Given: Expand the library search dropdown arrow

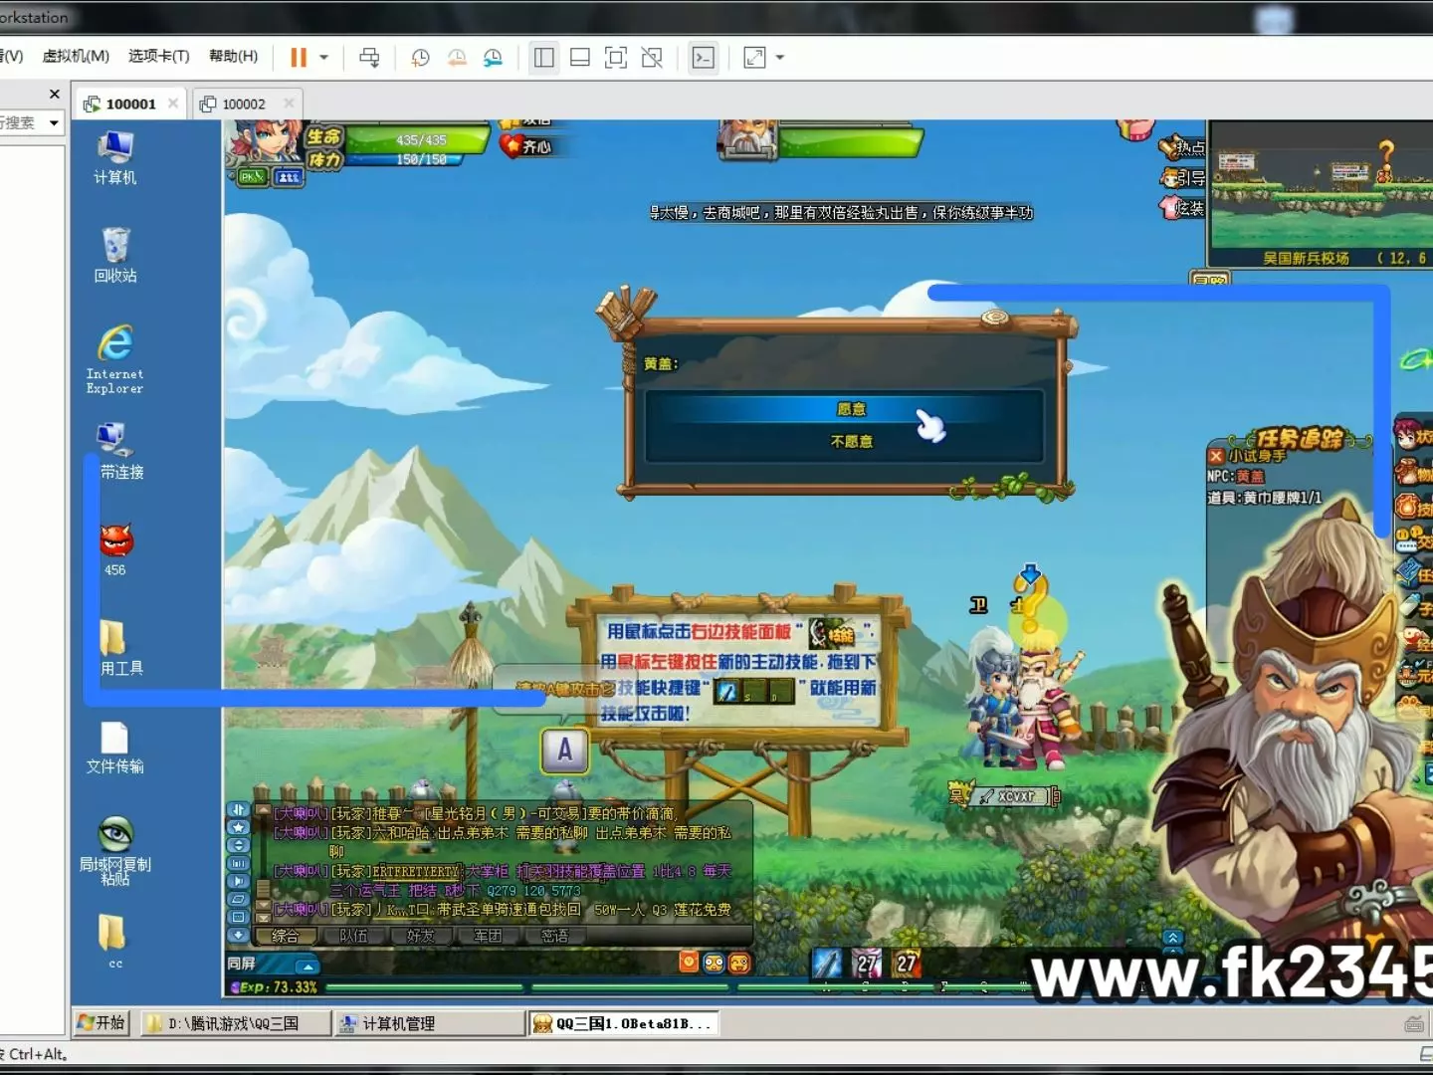Looking at the screenshot, I should pyautogui.click(x=54, y=122).
